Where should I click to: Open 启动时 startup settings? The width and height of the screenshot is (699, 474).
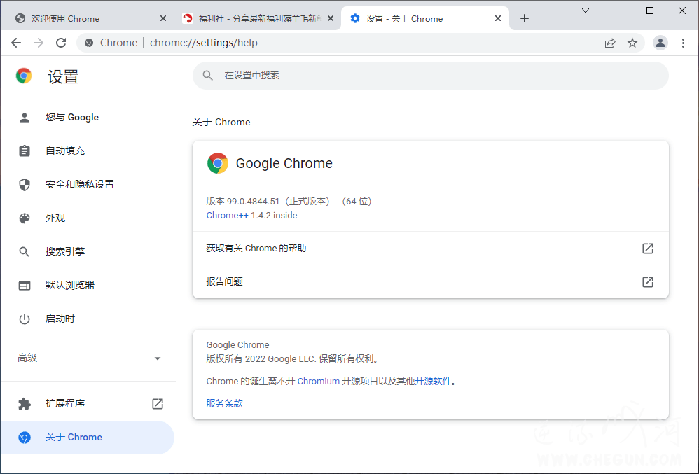click(x=88, y=319)
